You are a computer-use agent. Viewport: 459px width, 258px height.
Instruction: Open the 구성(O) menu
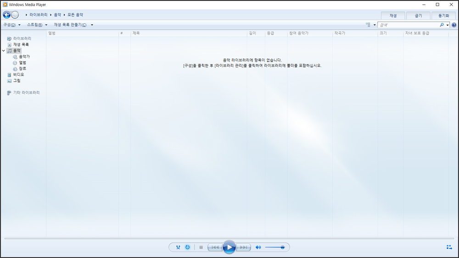pyautogui.click(x=12, y=25)
